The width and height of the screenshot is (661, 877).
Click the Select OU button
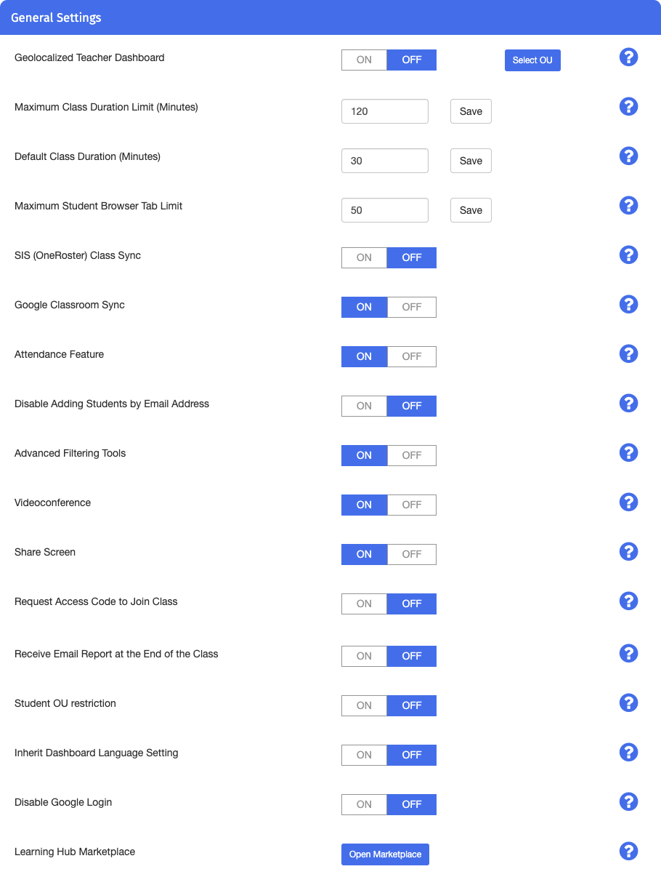[532, 60]
